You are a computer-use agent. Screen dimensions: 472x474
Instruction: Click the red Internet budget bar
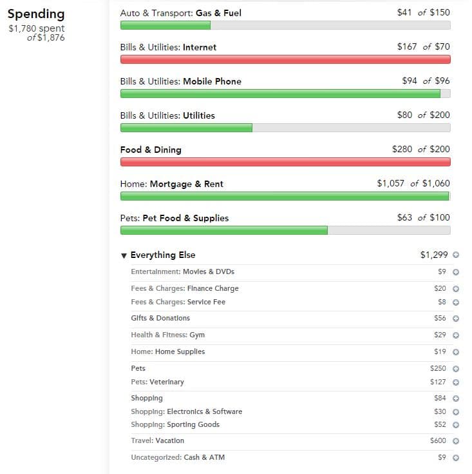(x=285, y=59)
